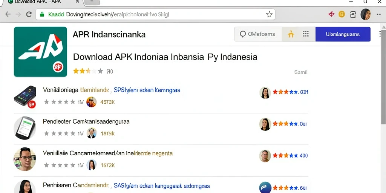Click the blue round icon next to 6uı rating
This screenshot has width=386, height=193.
[x=265, y=188]
